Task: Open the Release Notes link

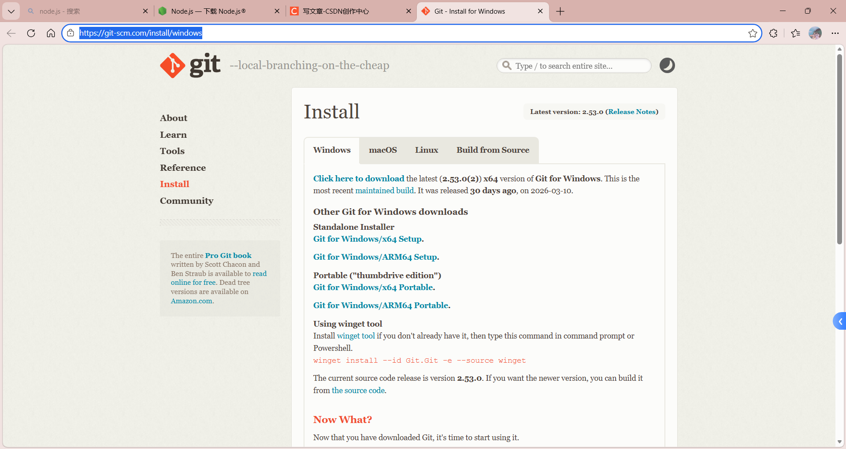Action: [x=631, y=112]
